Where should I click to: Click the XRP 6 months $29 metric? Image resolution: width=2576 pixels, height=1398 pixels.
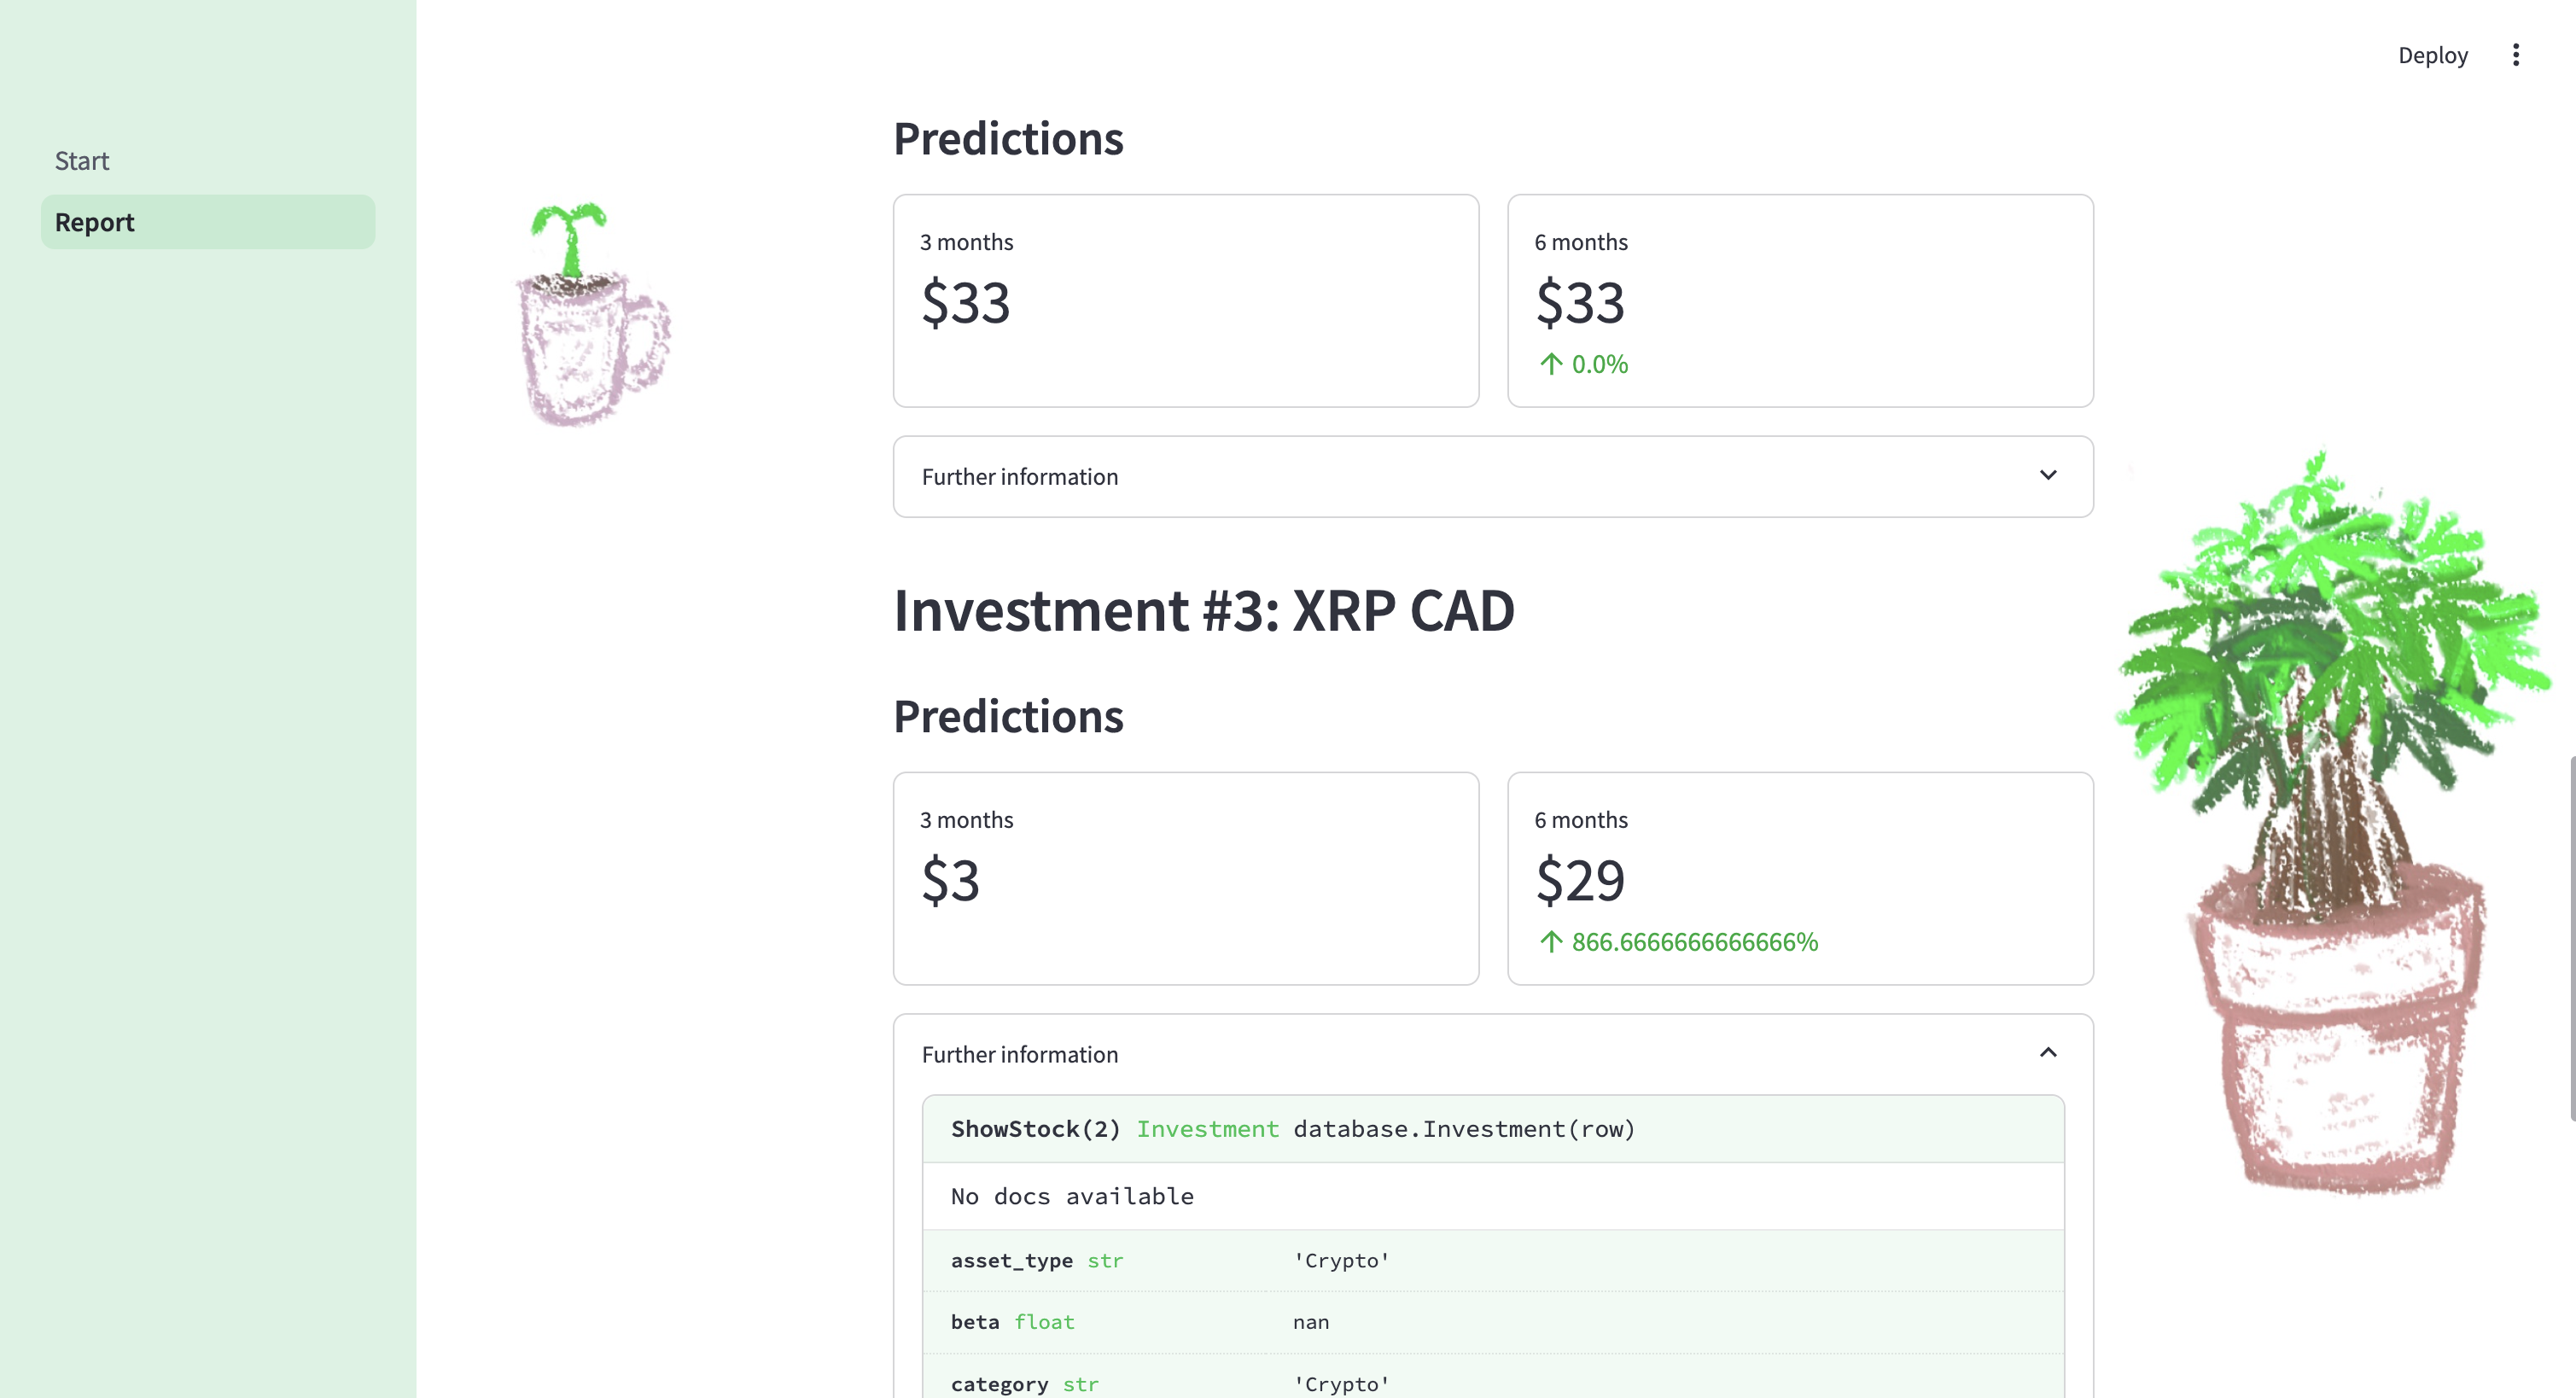click(1580, 880)
